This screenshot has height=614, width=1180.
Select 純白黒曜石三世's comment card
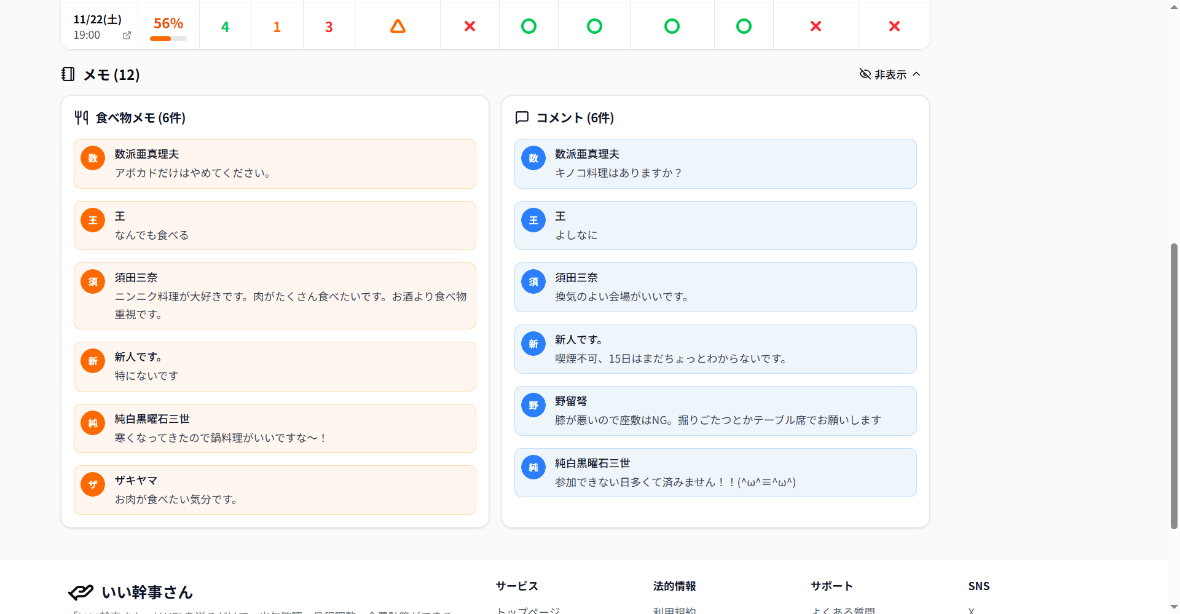point(715,473)
